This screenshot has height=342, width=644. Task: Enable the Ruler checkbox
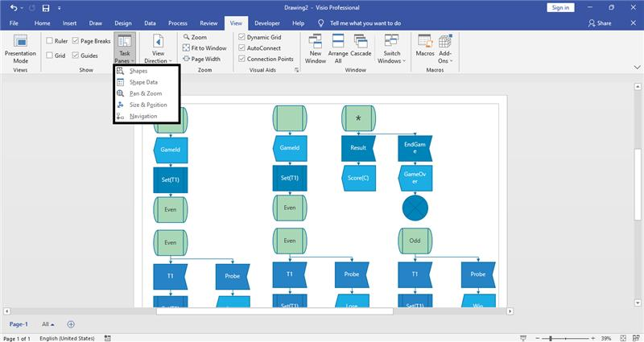point(49,41)
